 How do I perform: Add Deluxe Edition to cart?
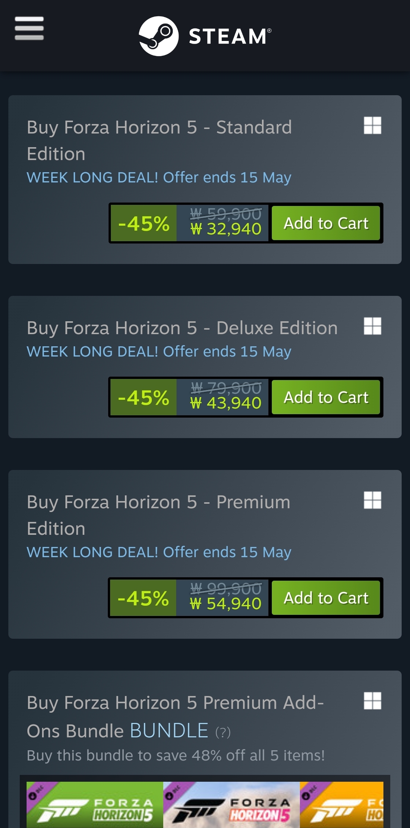tap(326, 397)
